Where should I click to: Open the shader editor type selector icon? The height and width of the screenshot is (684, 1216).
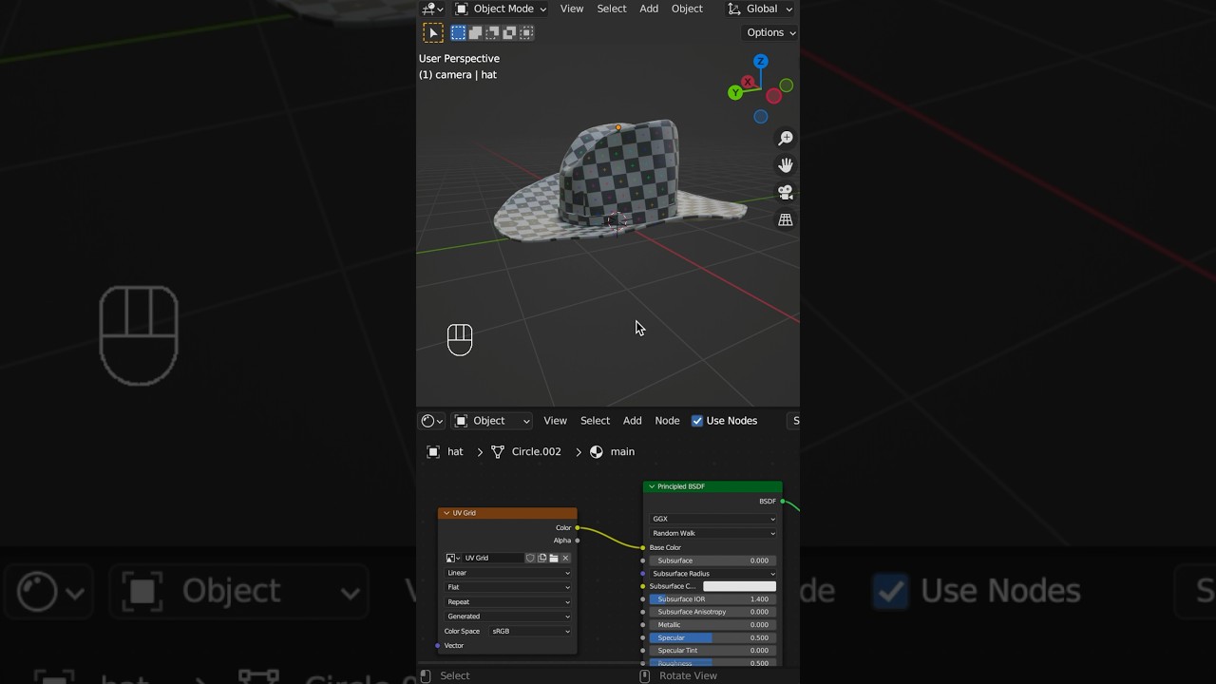point(432,421)
